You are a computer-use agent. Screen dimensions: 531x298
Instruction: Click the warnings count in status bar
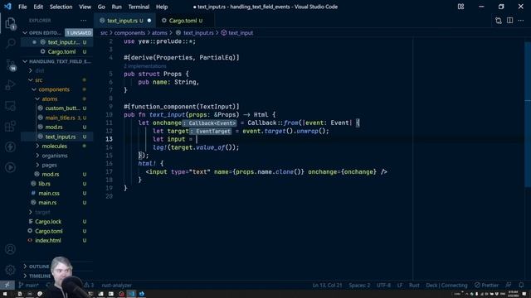point(89,285)
